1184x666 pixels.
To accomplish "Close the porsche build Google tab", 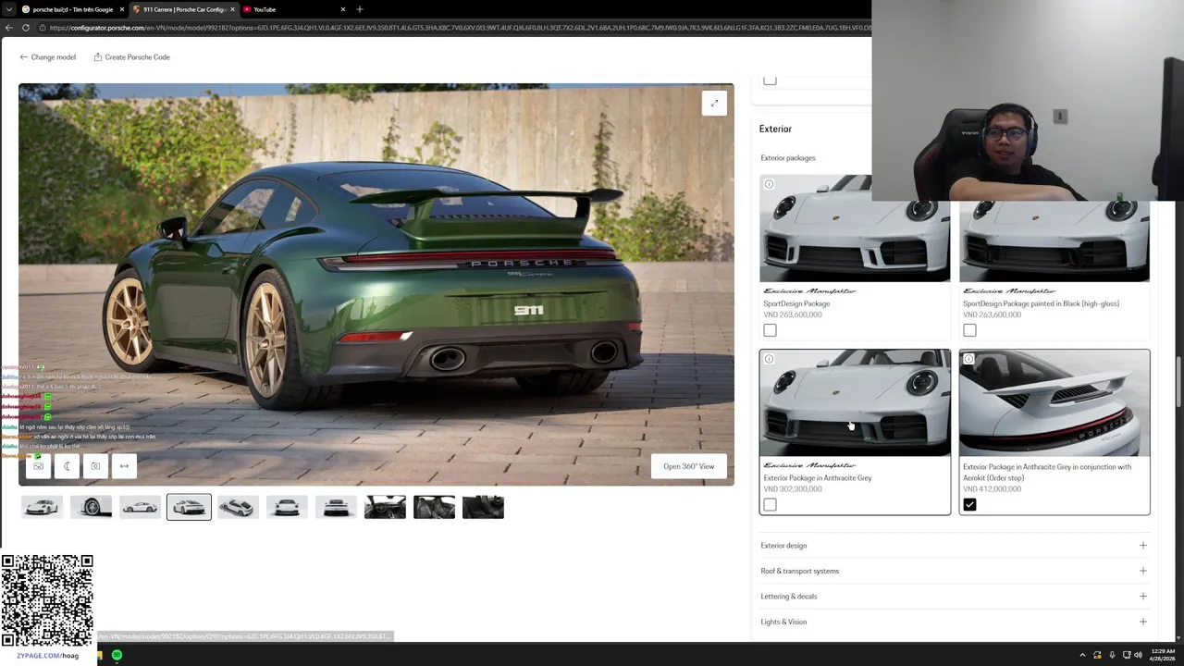I will click(121, 9).
